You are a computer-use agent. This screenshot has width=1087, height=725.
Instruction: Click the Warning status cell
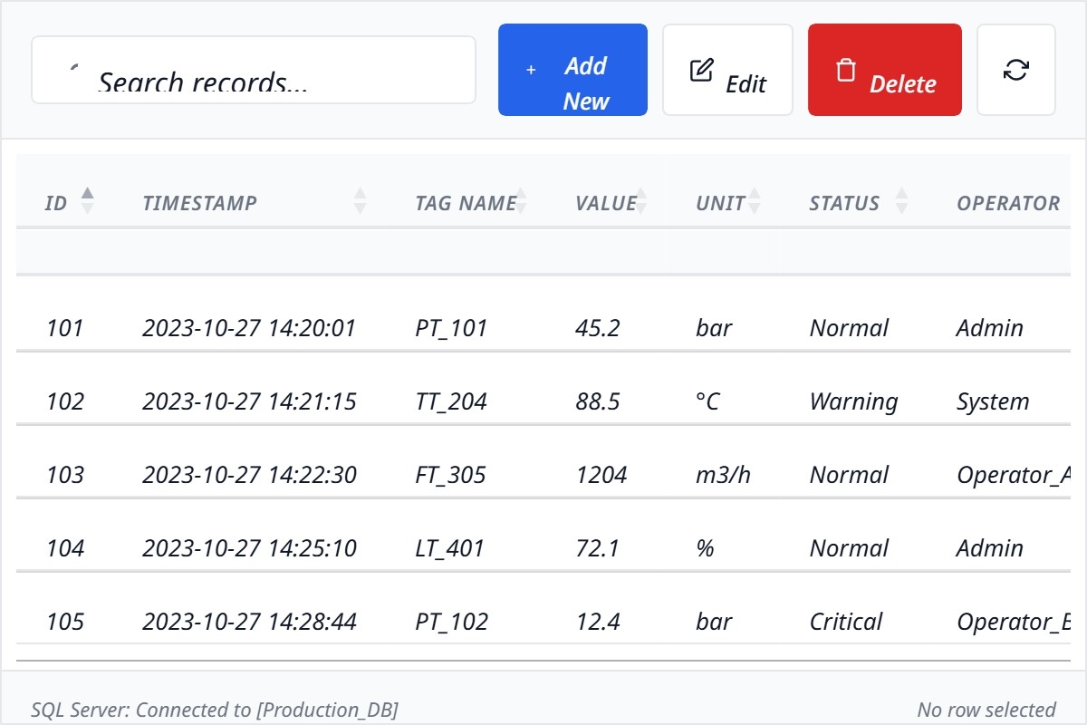click(853, 401)
